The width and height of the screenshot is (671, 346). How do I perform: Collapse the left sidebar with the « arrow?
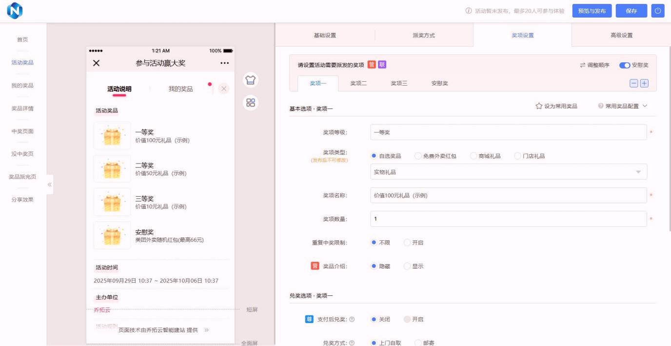point(50,184)
